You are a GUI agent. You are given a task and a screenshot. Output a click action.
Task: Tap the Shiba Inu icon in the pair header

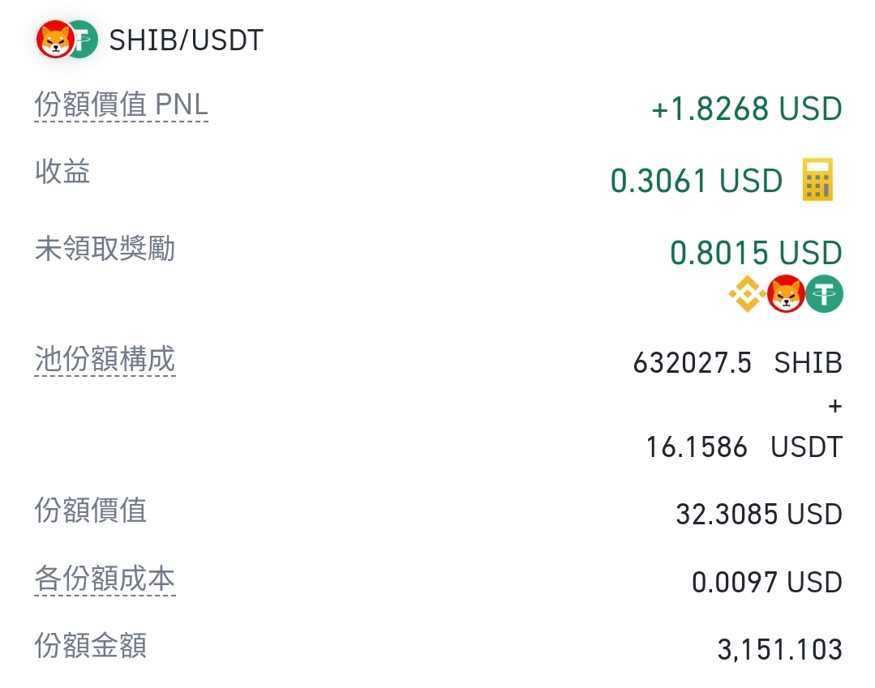(54, 40)
